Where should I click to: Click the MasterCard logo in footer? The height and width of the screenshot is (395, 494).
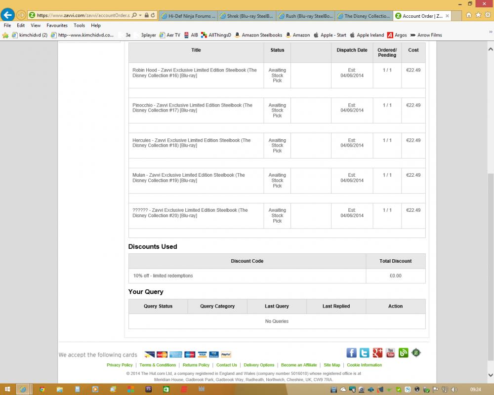coord(162,355)
